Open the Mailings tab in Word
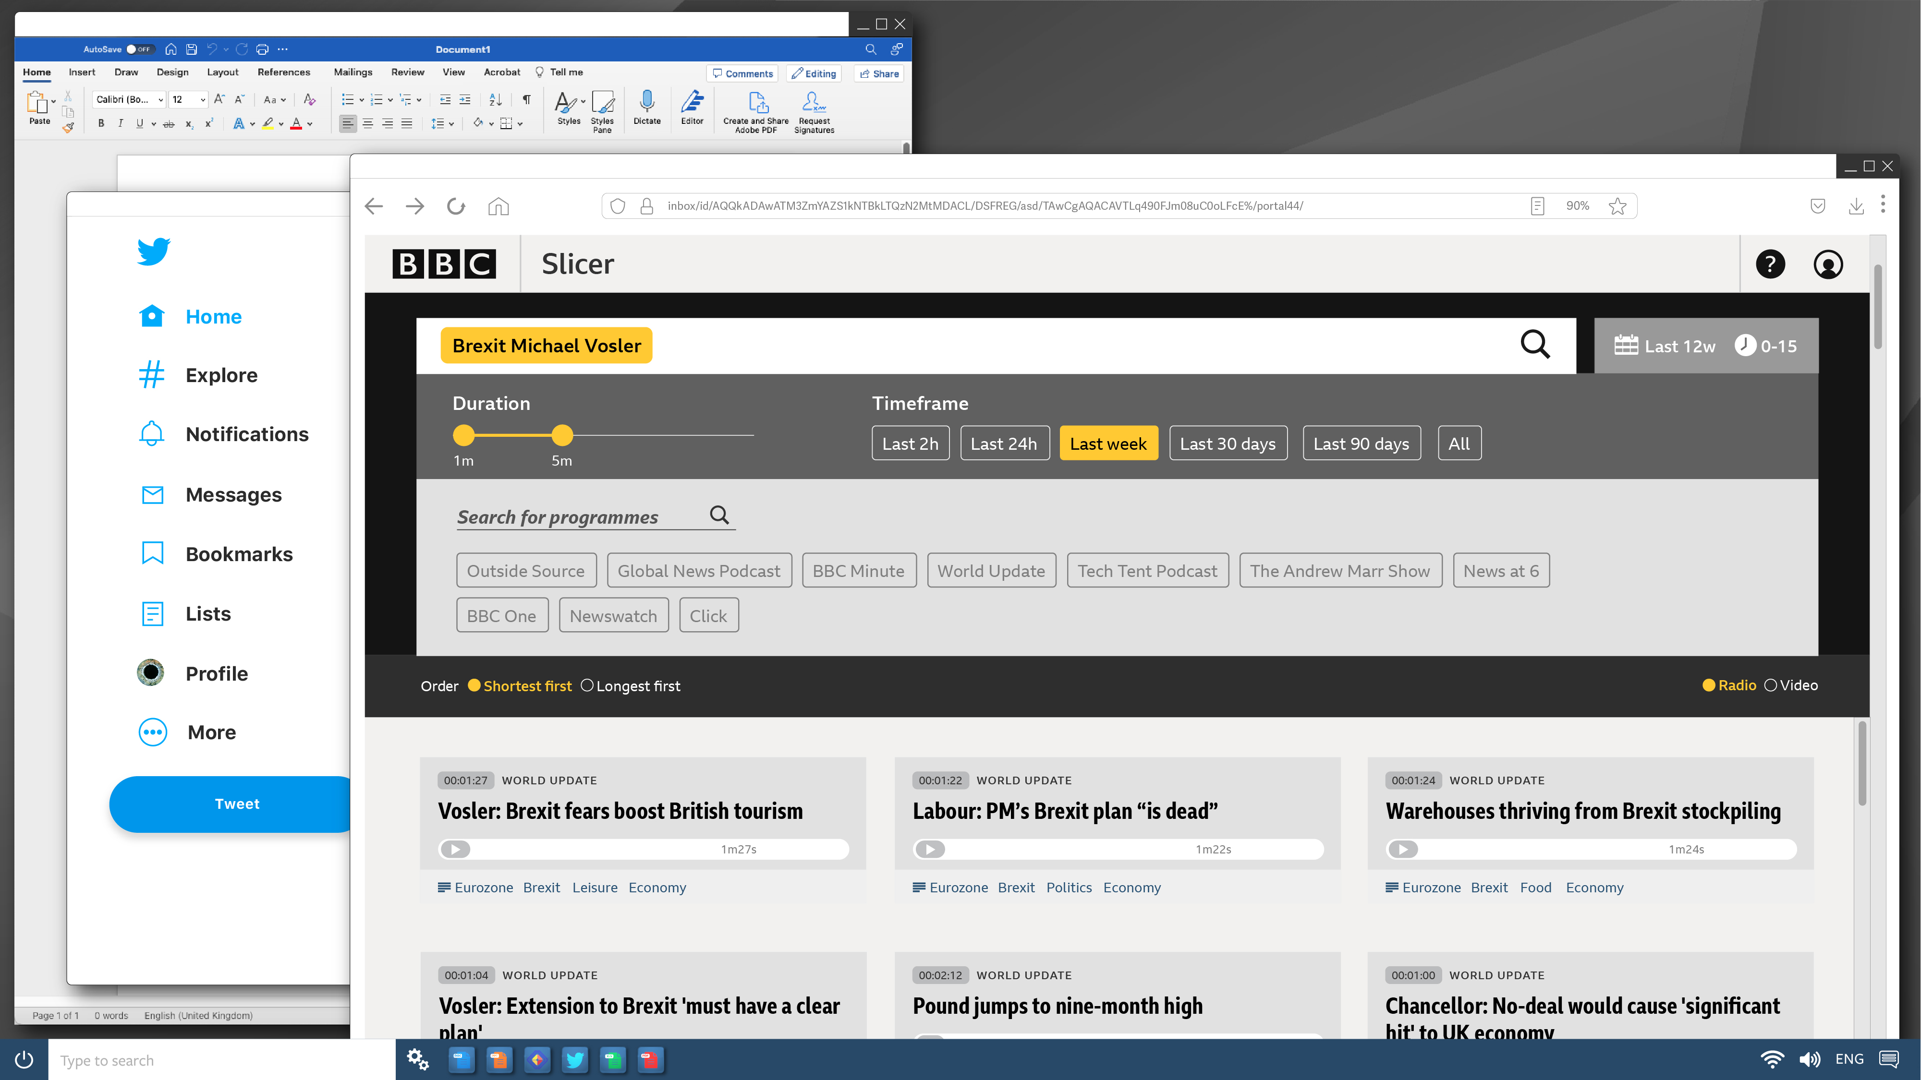Image resolution: width=1921 pixels, height=1080 pixels. [353, 72]
